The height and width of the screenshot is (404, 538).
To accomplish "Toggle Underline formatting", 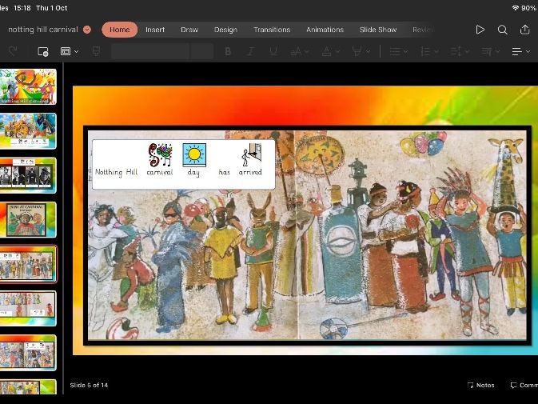I will 273,52.
